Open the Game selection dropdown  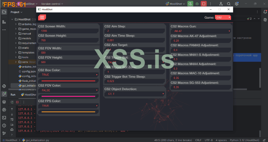[223, 17]
